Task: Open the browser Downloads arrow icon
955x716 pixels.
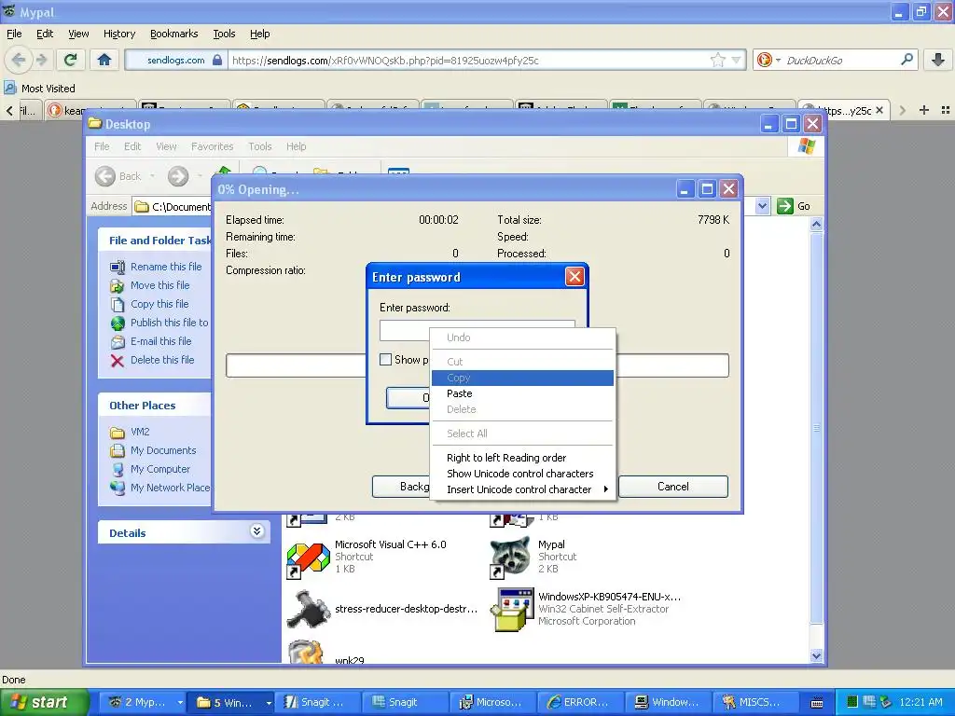Action: tap(938, 60)
